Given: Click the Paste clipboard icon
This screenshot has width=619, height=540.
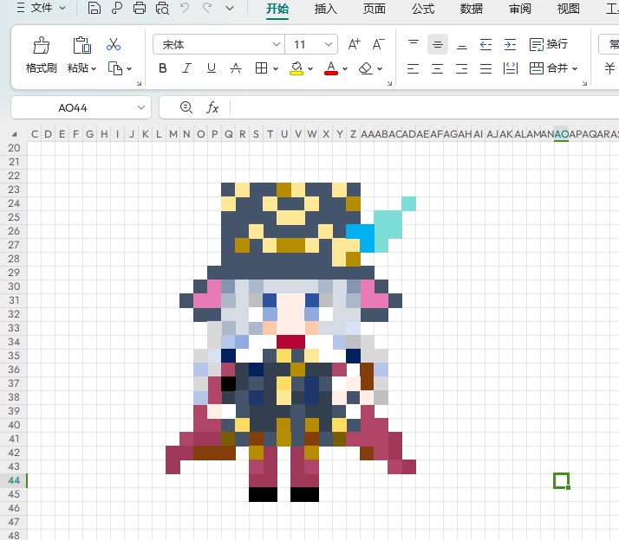Looking at the screenshot, I should [81, 45].
